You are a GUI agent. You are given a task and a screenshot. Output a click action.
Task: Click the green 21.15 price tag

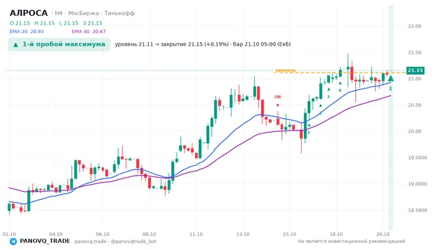[x=415, y=71]
